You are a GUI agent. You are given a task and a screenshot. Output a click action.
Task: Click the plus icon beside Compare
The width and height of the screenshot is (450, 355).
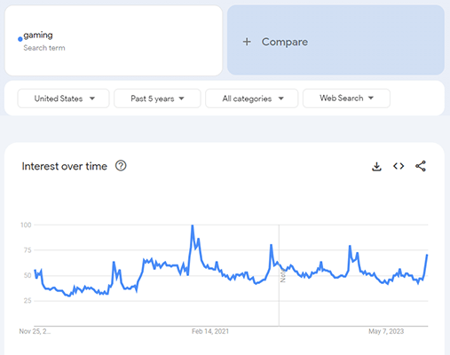[247, 42]
